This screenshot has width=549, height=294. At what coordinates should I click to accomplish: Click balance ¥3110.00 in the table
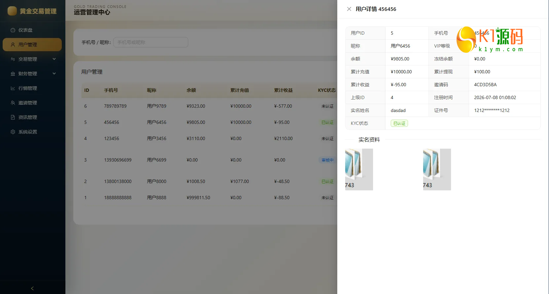[196, 138]
